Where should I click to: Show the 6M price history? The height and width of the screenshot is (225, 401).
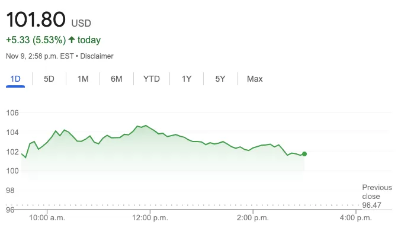pos(116,79)
